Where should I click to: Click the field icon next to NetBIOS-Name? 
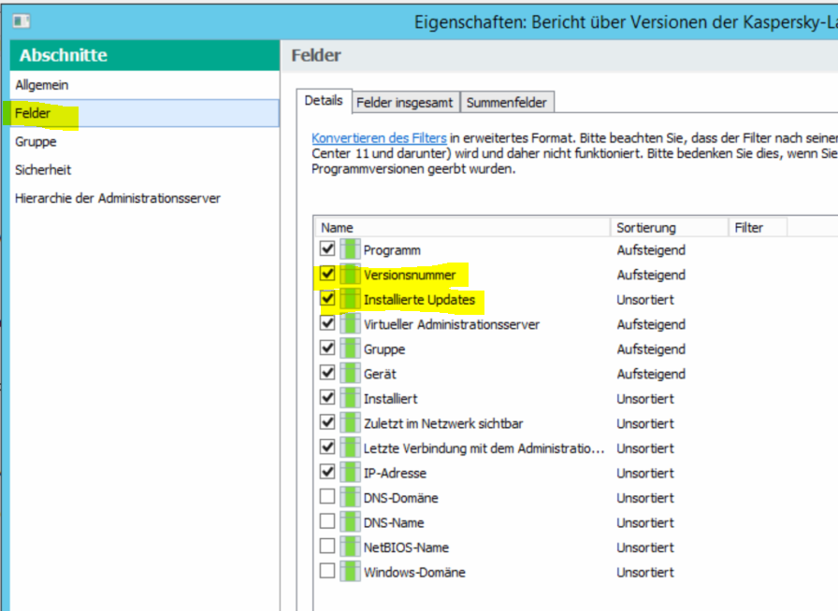point(350,547)
